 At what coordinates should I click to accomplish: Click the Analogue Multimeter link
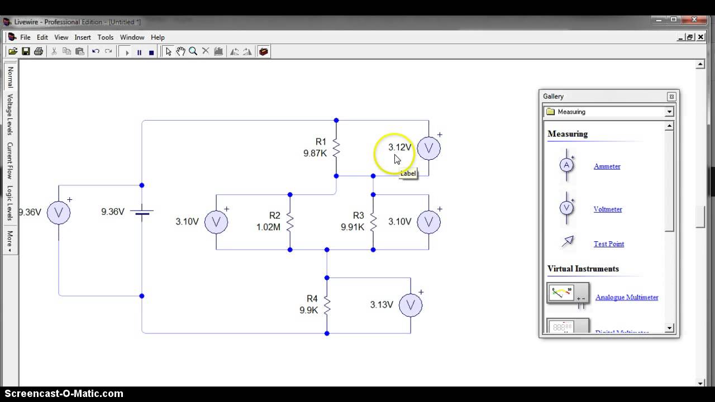[x=627, y=297]
